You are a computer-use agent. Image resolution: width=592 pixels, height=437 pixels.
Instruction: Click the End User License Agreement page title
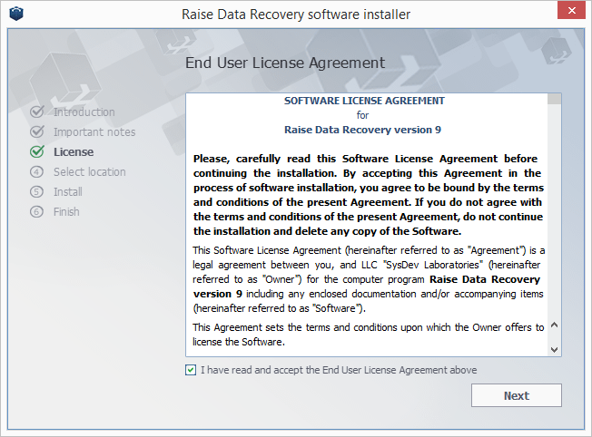coord(285,63)
